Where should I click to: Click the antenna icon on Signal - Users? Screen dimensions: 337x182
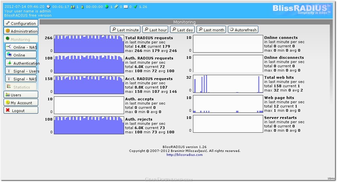click(x=9, y=70)
